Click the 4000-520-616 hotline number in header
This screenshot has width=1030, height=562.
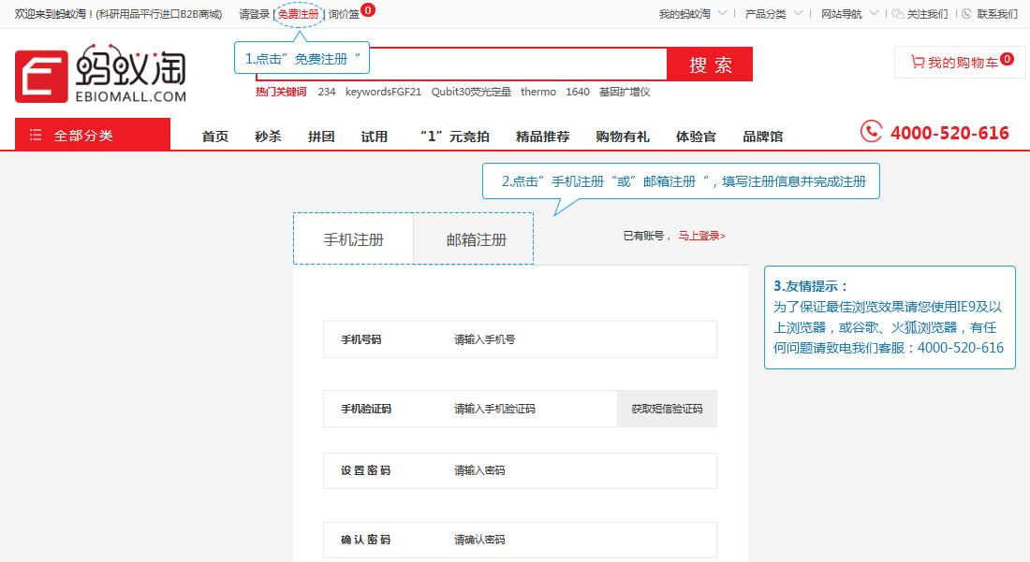point(949,133)
